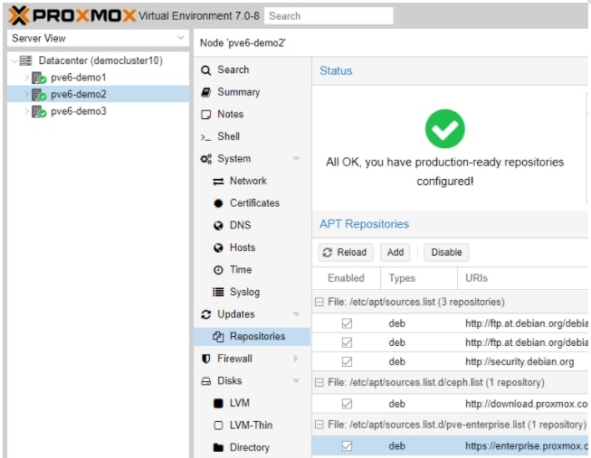The width and height of the screenshot is (591, 458).
Task: Click the Notes sticky-note icon
Action: pos(205,115)
